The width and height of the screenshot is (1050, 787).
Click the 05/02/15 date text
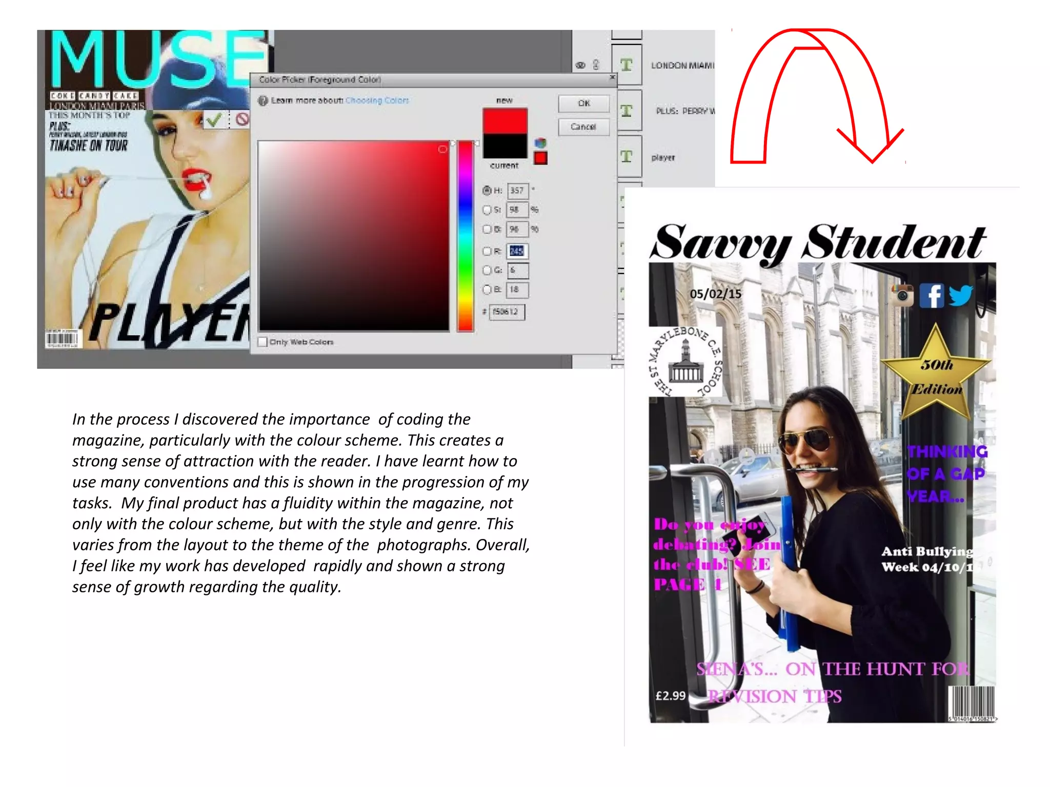pyautogui.click(x=715, y=294)
